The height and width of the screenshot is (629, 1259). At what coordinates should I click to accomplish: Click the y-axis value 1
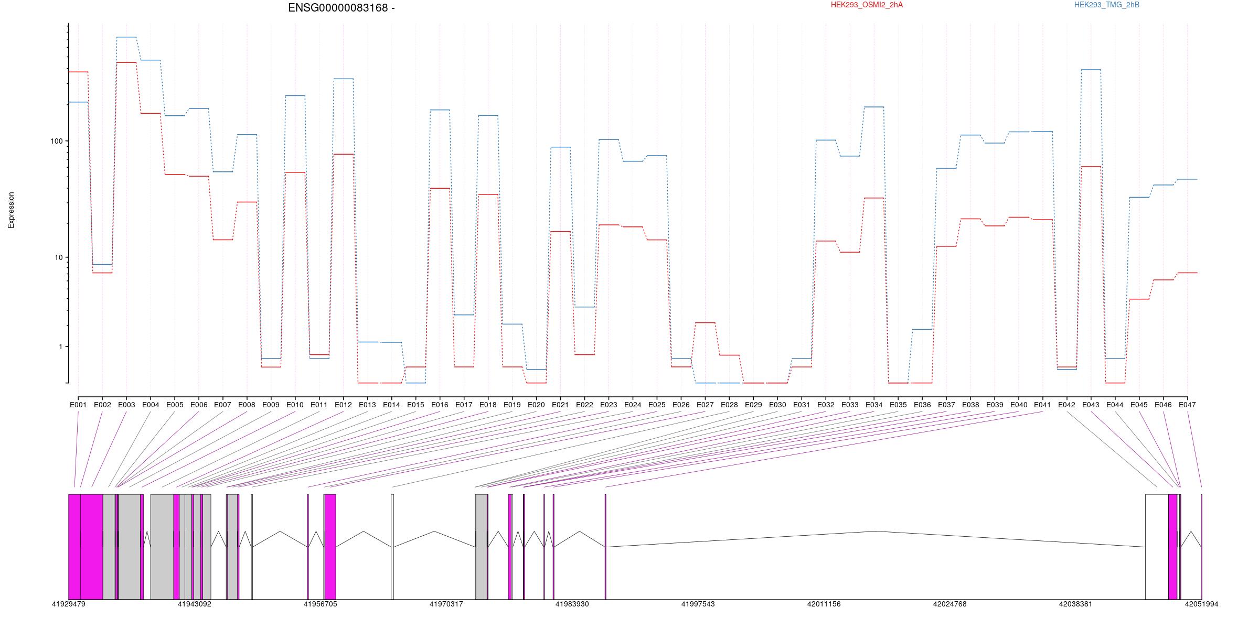60,347
